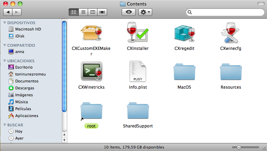This screenshot has height=151, width=267.
Task: Go back to previous folder
Action: pos(8,12)
